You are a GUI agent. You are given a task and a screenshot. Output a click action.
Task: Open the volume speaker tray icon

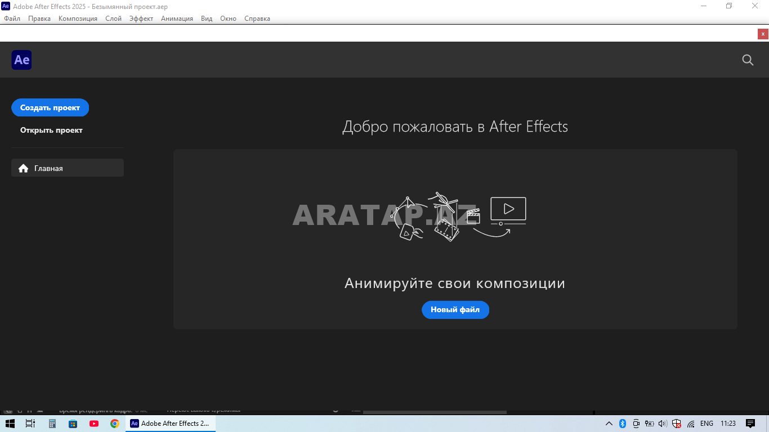point(663,424)
